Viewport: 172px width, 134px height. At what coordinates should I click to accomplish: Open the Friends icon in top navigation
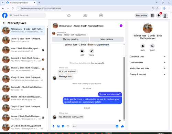85,16
